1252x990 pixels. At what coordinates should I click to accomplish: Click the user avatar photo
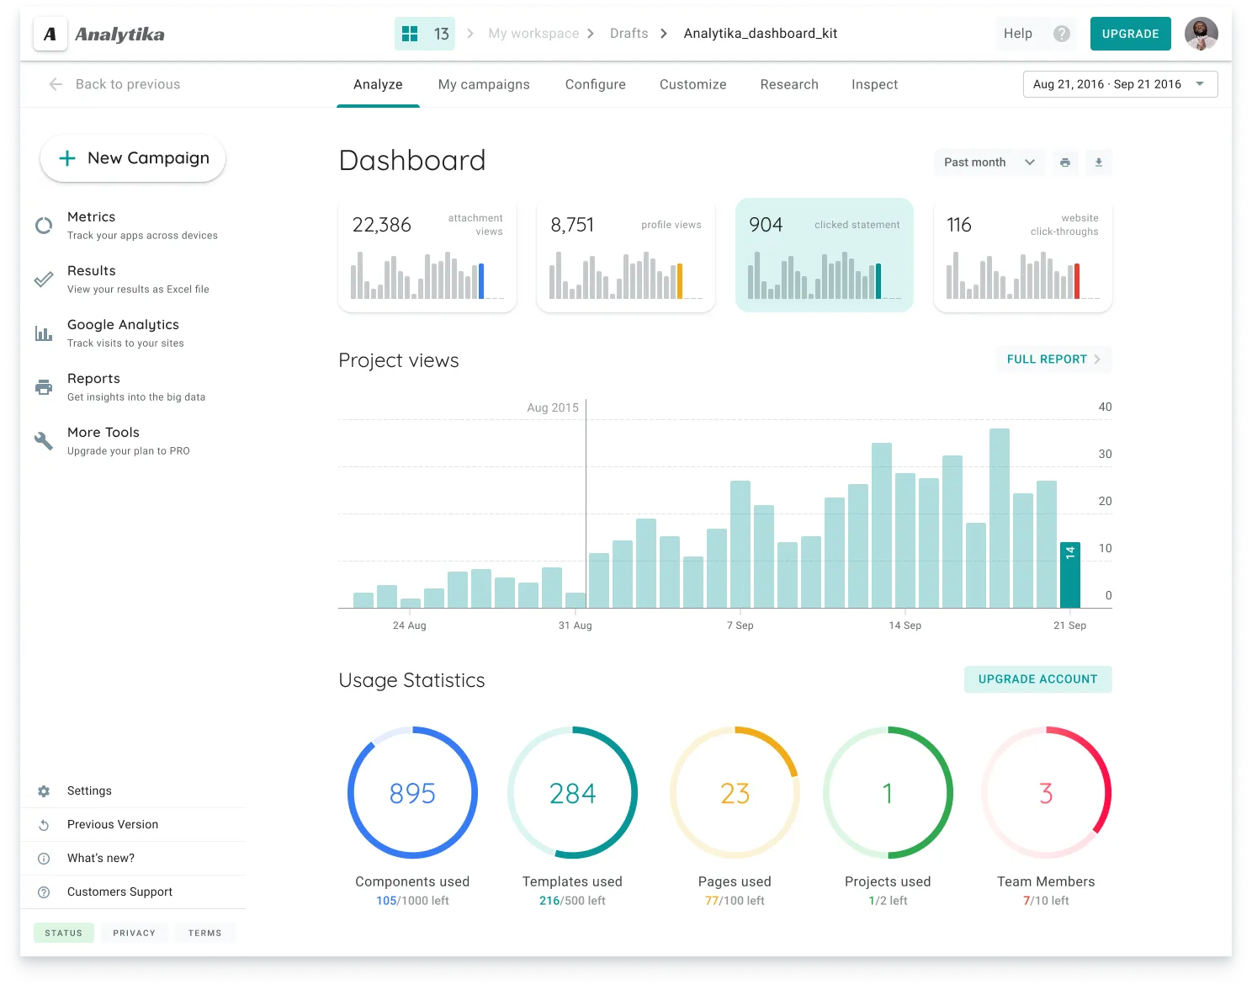tap(1201, 34)
